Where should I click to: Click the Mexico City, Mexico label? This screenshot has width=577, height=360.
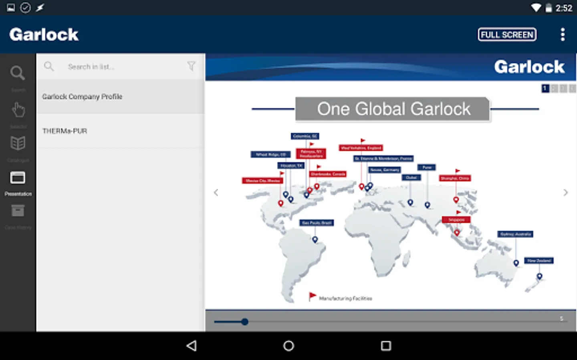tap(262, 181)
